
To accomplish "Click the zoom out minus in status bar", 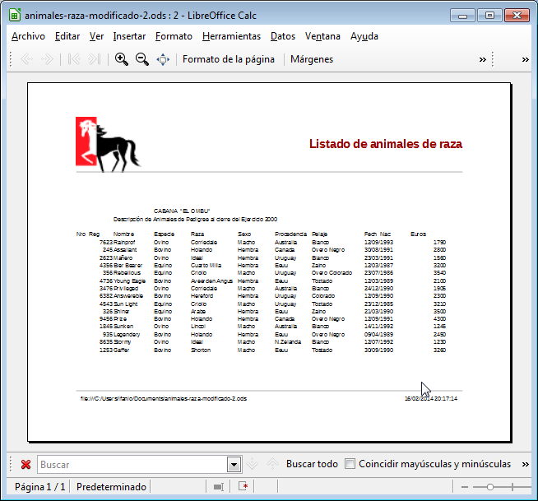I will click(x=465, y=487).
